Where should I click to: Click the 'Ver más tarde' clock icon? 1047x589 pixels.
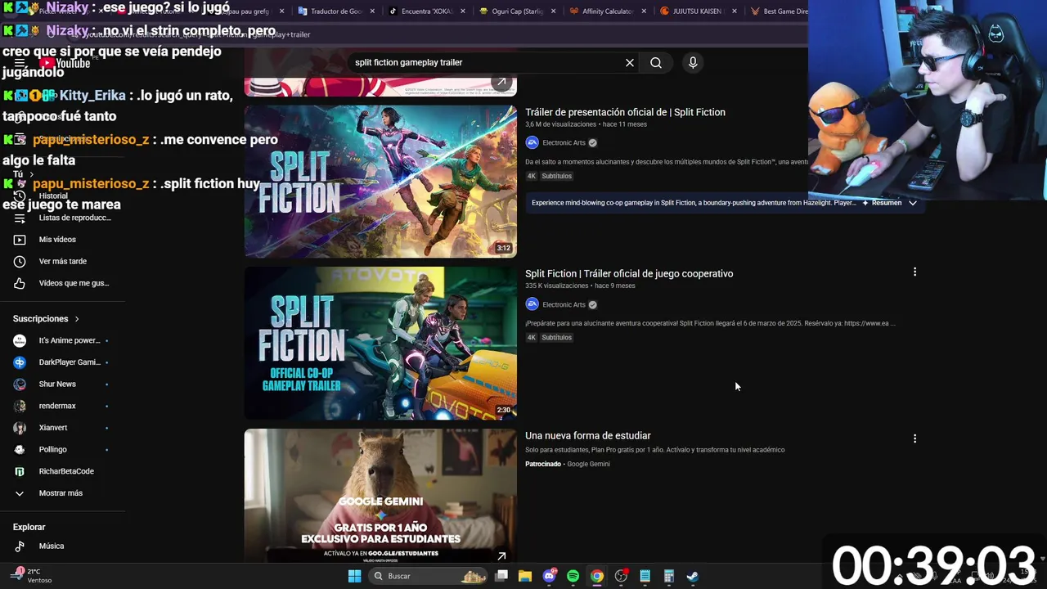pyautogui.click(x=20, y=262)
